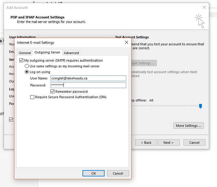Image resolution: width=217 pixels, height=187 pixels.
Task: Switch to the General tab
Action: point(25,53)
